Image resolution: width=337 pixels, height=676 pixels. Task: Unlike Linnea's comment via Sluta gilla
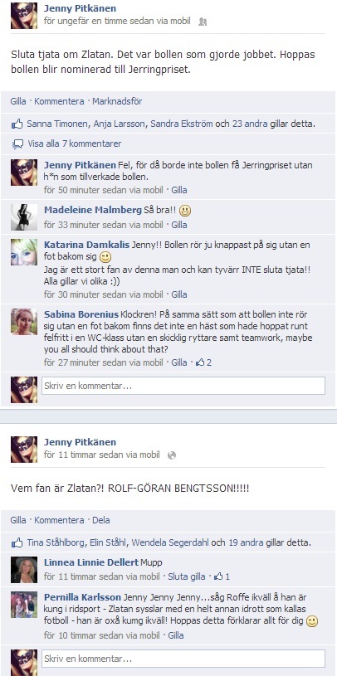pos(187,576)
